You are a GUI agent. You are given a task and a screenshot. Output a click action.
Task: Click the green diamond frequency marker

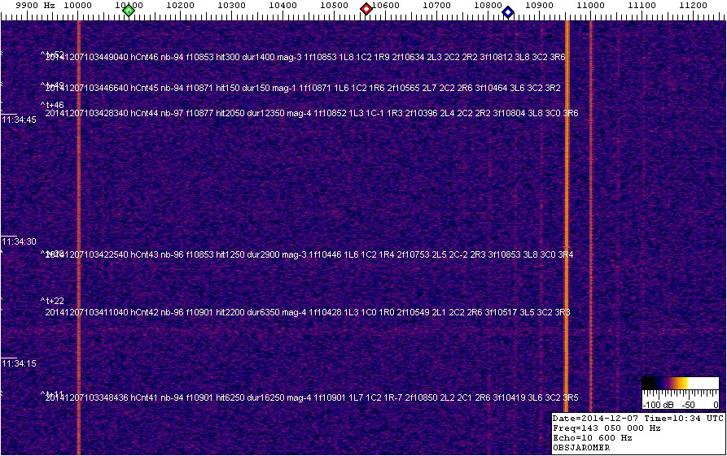[128, 10]
